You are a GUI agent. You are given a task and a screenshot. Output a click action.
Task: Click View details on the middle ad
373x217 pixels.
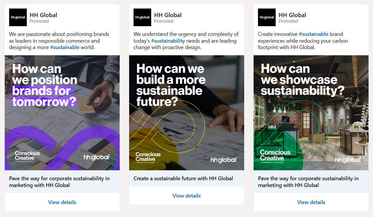pyautogui.click(x=186, y=196)
